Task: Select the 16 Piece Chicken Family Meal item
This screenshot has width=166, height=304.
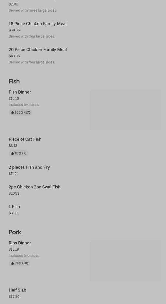Action: (x=38, y=24)
